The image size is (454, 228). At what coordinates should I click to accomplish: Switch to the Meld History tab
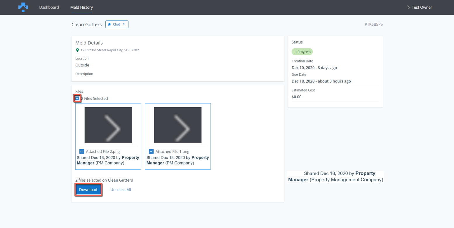click(81, 7)
